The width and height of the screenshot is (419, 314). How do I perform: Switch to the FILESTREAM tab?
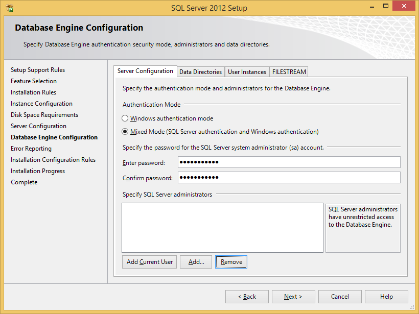pyautogui.click(x=289, y=72)
